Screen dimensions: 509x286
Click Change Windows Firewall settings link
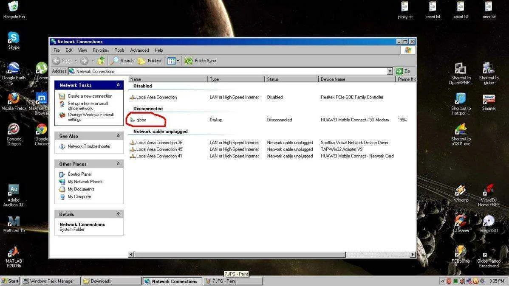click(x=90, y=117)
